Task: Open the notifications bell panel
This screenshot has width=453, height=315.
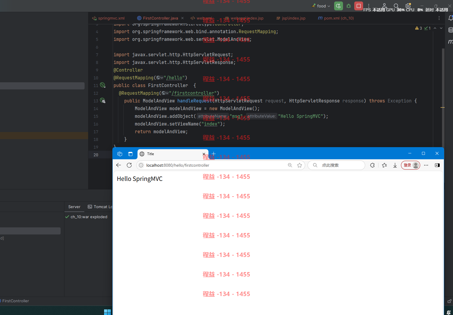Action: (450, 18)
